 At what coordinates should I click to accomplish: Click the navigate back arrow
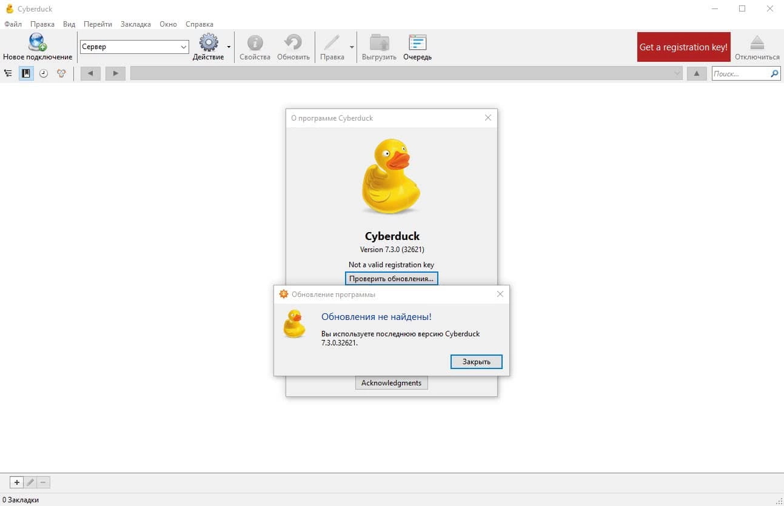[x=90, y=73]
